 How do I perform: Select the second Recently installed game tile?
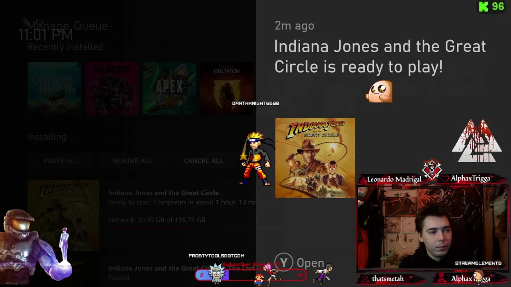point(112,88)
